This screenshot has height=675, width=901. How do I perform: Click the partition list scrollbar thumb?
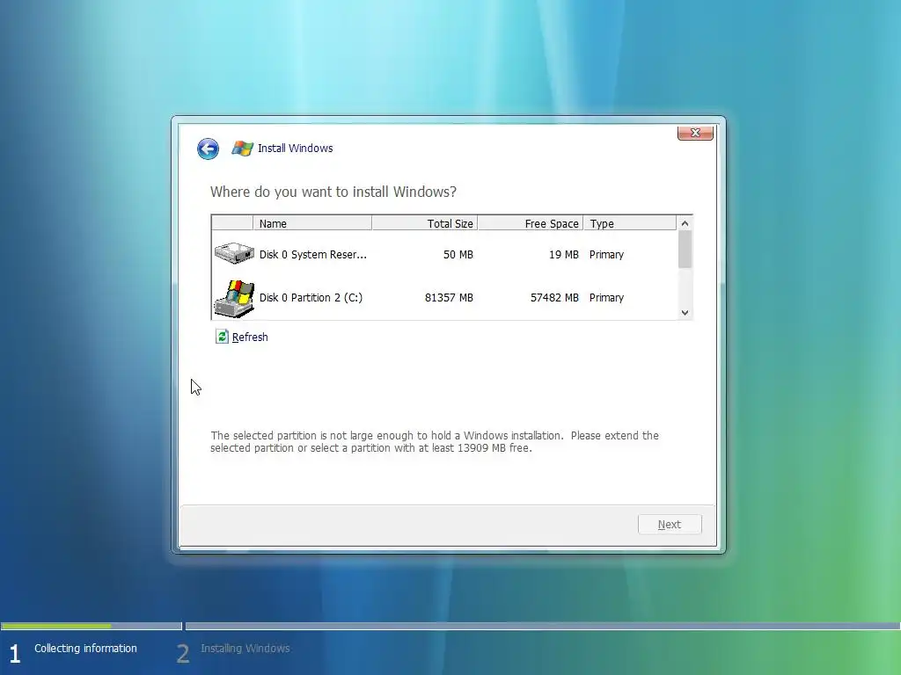point(685,249)
